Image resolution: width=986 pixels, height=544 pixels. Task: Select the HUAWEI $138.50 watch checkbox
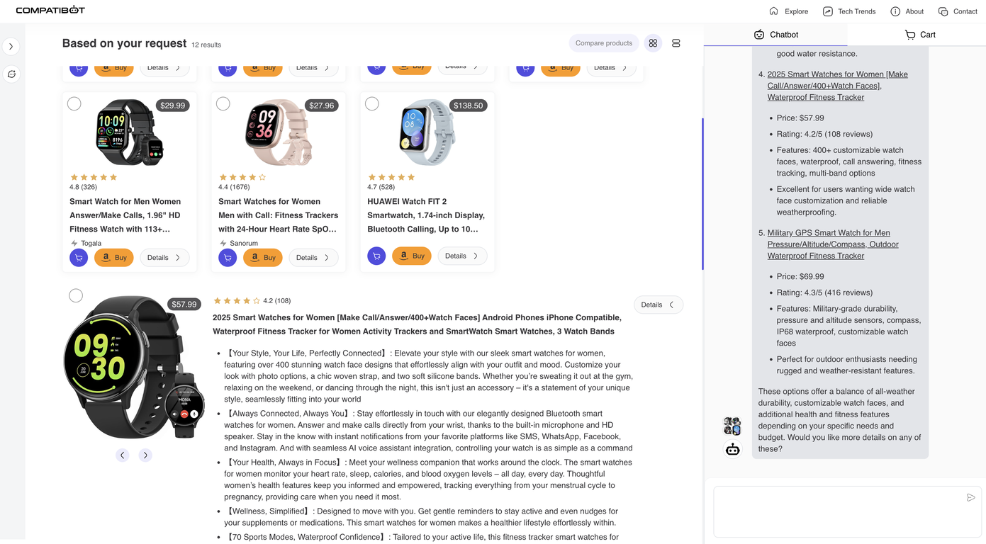click(x=372, y=104)
